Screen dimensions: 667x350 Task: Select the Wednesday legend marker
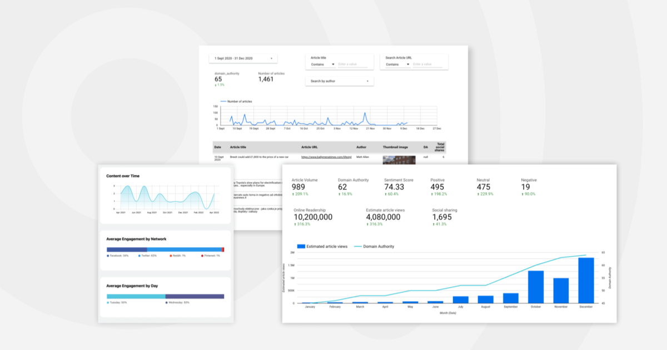click(x=167, y=302)
